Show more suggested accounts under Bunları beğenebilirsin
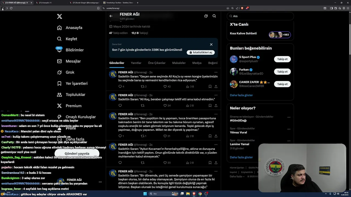This screenshot has height=197, width=351. pos(241,95)
